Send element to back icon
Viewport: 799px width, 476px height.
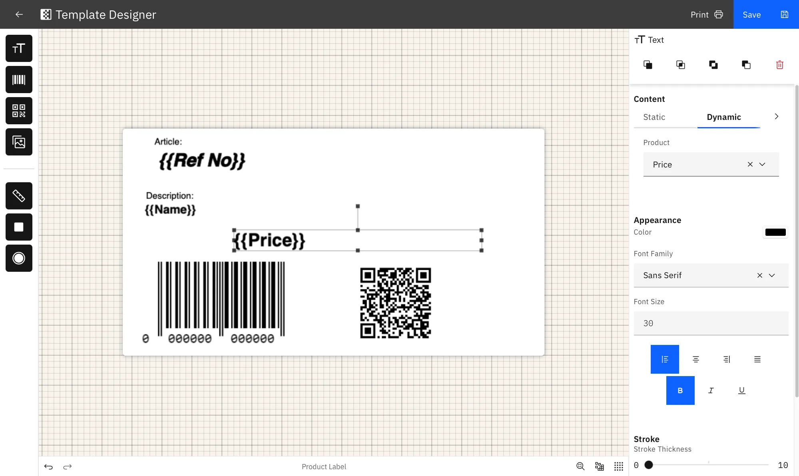pos(746,65)
